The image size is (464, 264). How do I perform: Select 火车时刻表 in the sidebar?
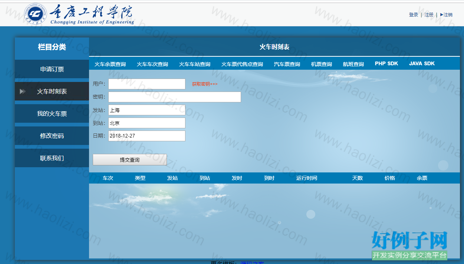[52, 91]
